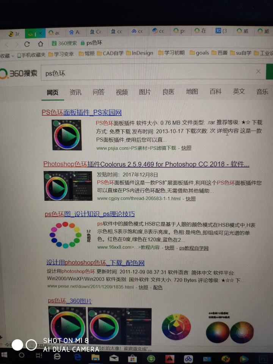The width and height of the screenshot is (273, 364).
Task: Switch to the 地图 search category
Action: (192, 92)
